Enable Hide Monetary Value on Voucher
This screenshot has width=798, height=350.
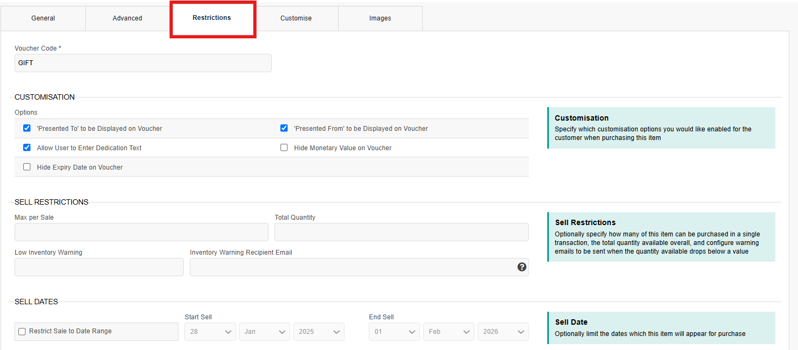(x=284, y=148)
